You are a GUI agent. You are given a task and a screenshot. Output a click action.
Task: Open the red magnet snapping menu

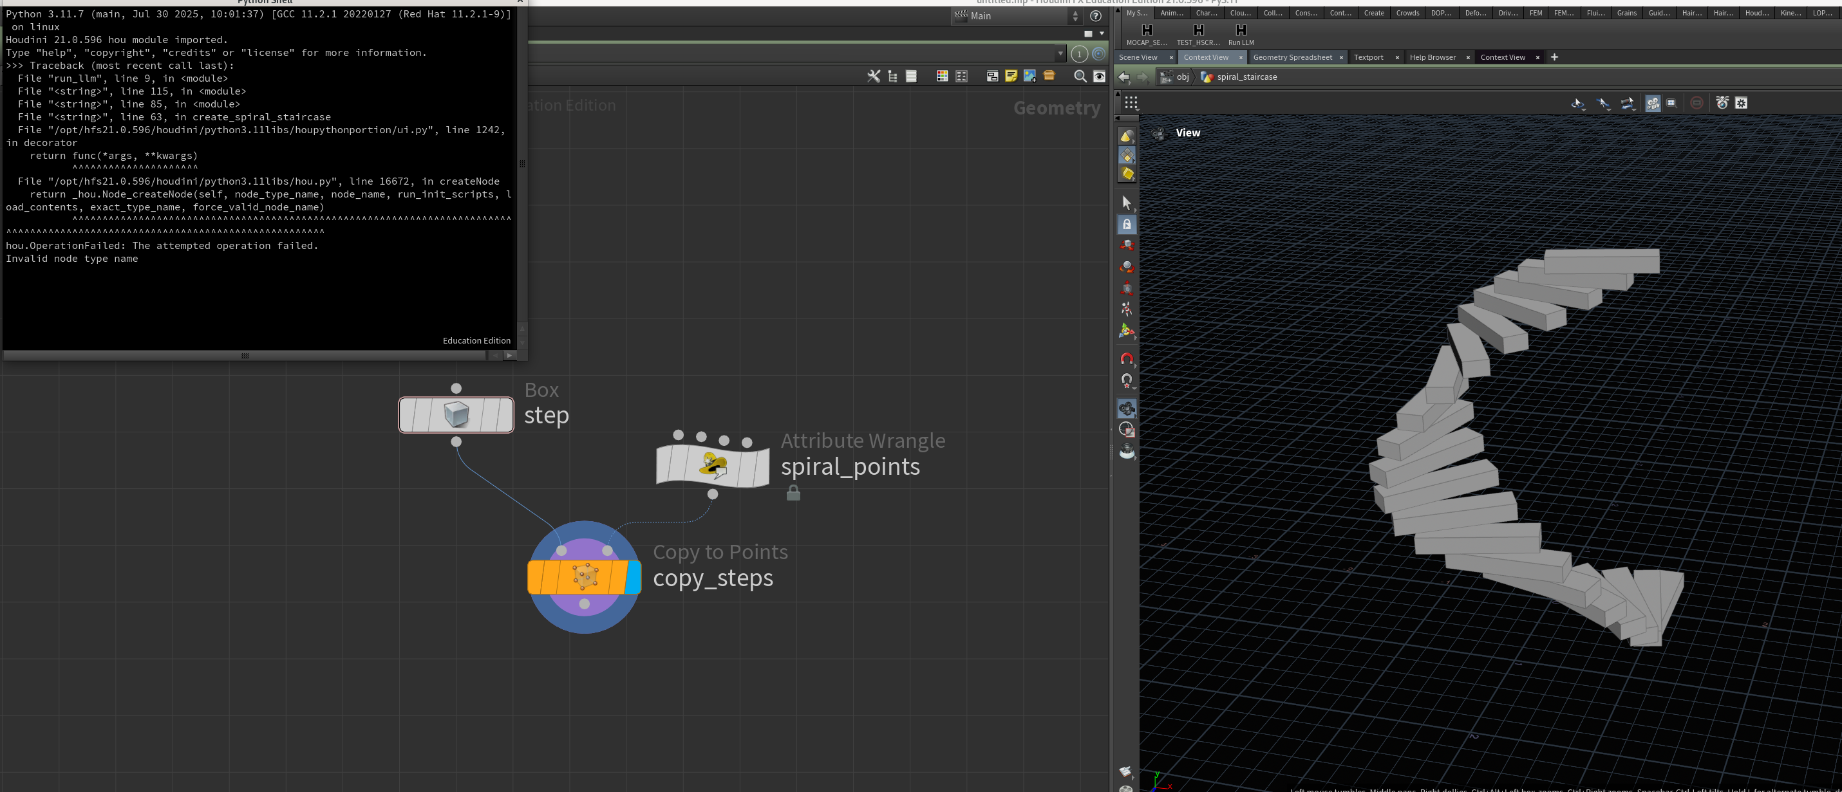[1127, 359]
